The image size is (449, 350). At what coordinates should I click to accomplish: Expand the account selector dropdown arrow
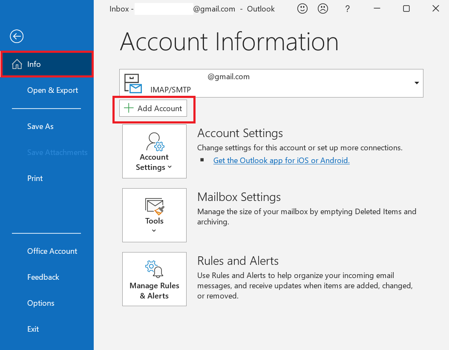tap(417, 83)
